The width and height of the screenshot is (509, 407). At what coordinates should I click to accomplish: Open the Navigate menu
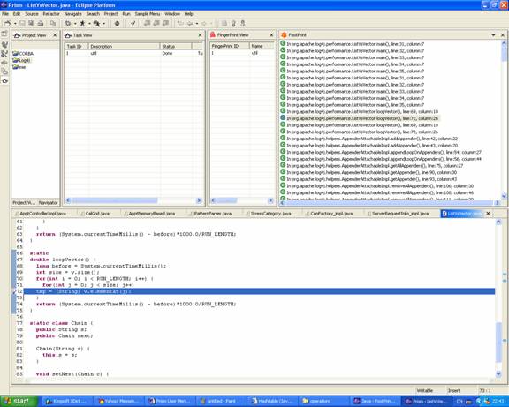click(73, 14)
